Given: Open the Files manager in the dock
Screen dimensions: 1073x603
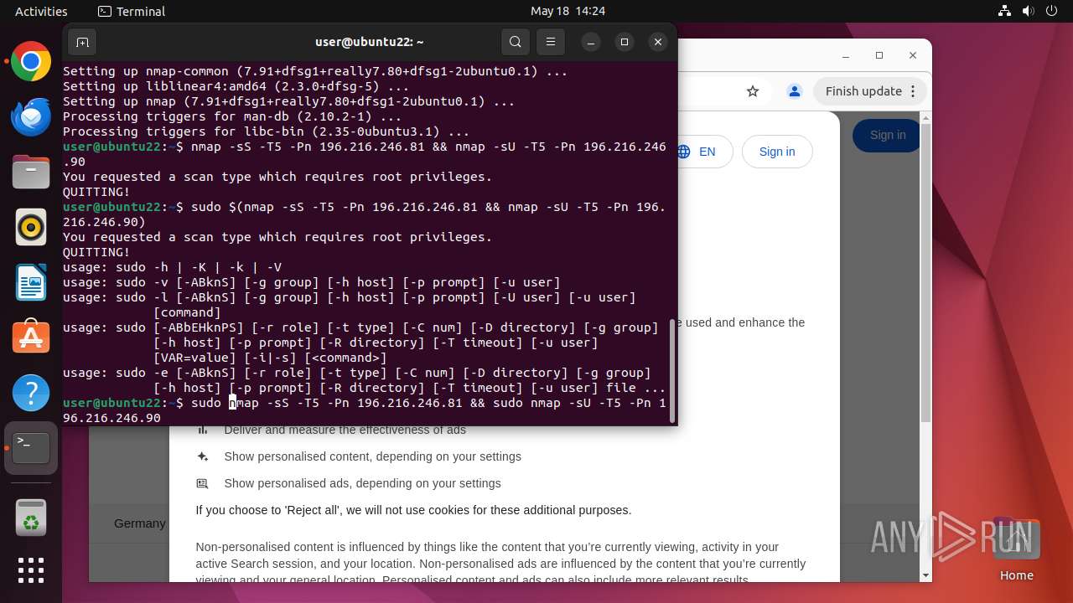Looking at the screenshot, I should [31, 172].
